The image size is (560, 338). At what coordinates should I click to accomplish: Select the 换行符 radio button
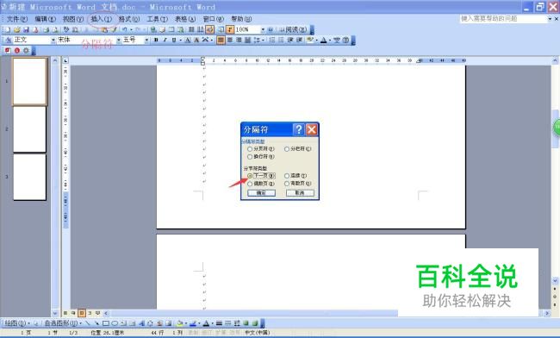coord(250,157)
